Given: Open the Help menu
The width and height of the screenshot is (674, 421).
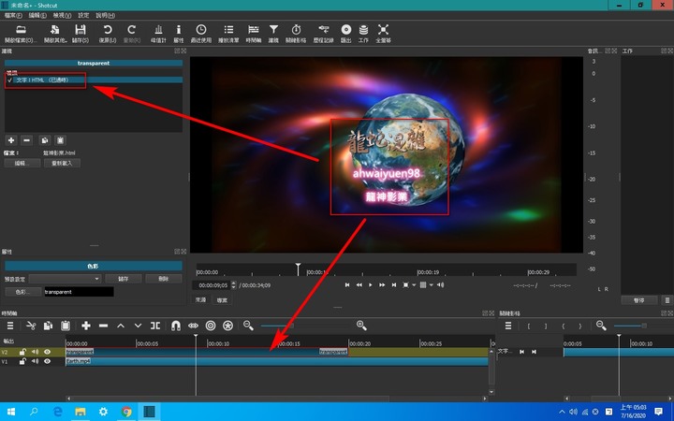Looking at the screenshot, I should pyautogui.click(x=105, y=16).
